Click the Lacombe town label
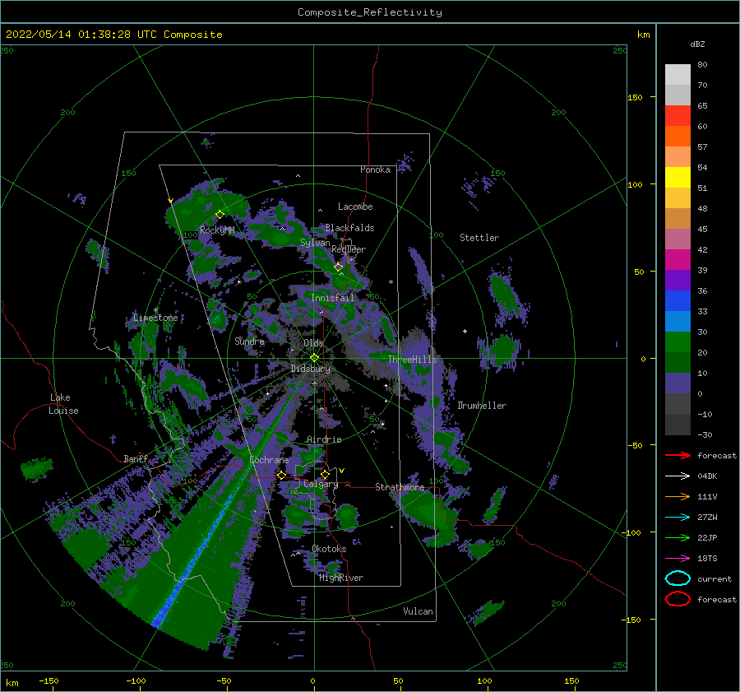The height and width of the screenshot is (692, 740). coord(355,207)
